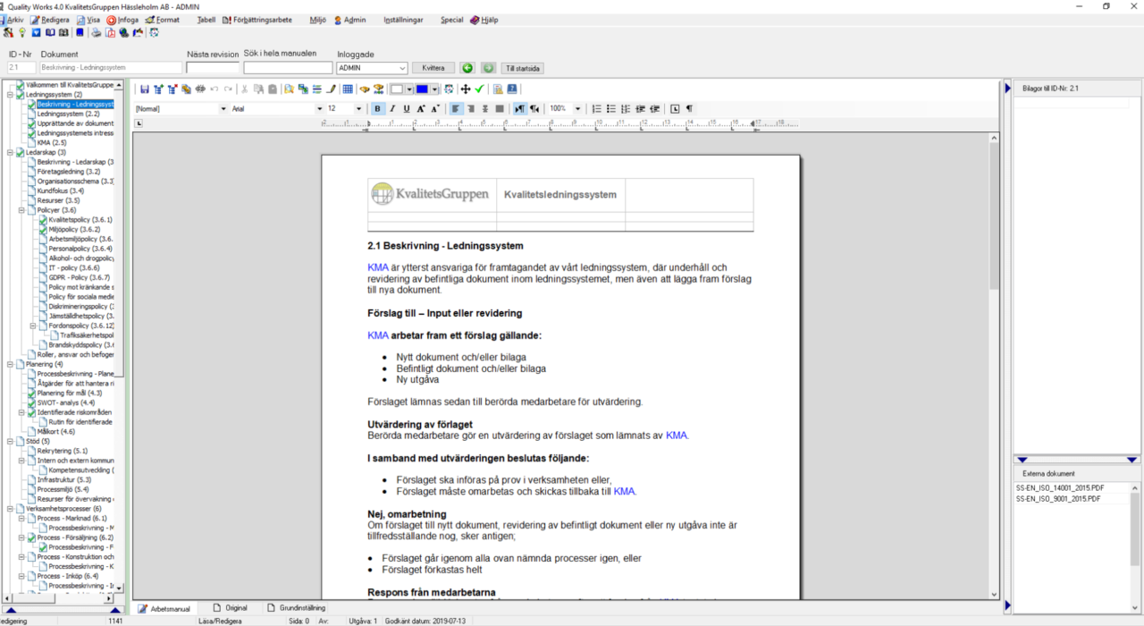The height and width of the screenshot is (626, 1144).
Task: Apply bold formatting
Action: (x=378, y=108)
